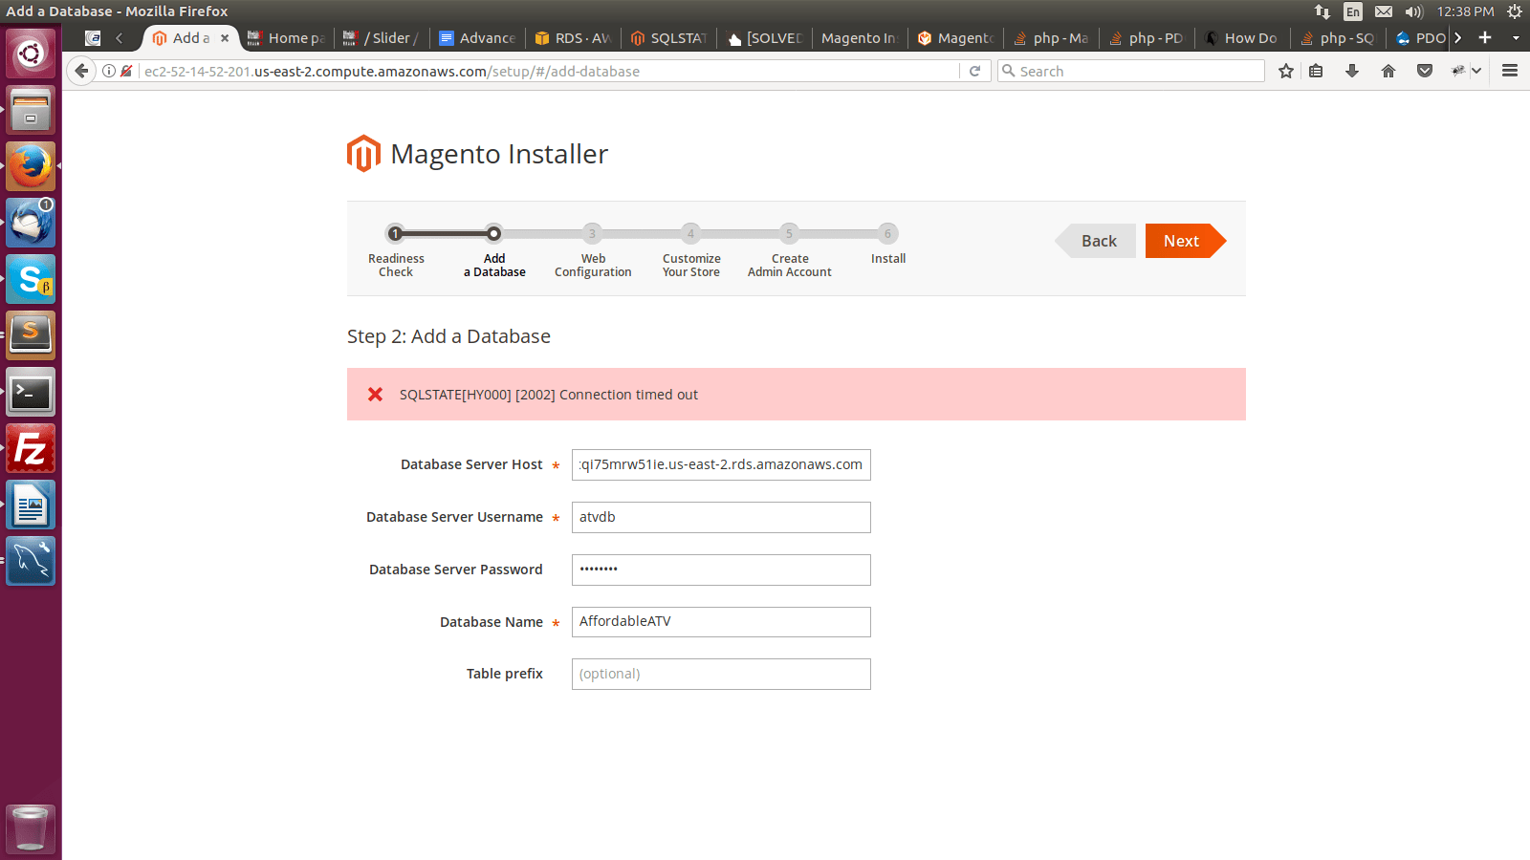Go to Readiness Check step 1
Image resolution: width=1530 pixels, height=860 pixels.
tap(395, 233)
